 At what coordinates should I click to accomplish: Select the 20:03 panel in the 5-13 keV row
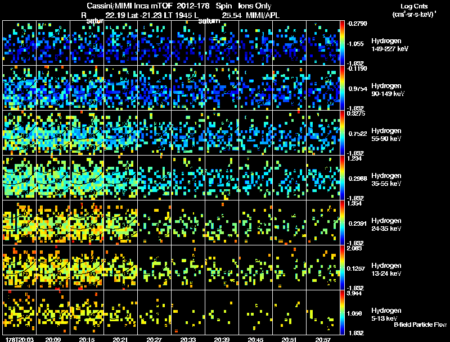(20, 313)
